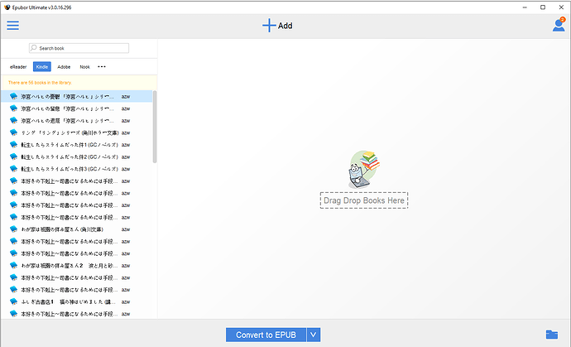Switch to the Kindle tab

42,67
